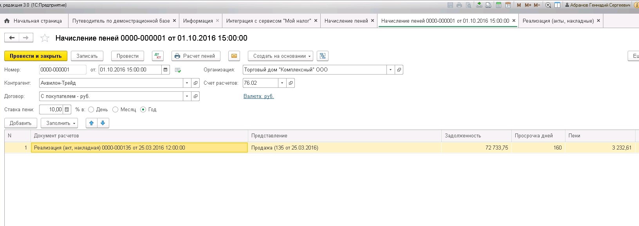Select the День radio button
The image size is (639, 226).
[91, 110]
